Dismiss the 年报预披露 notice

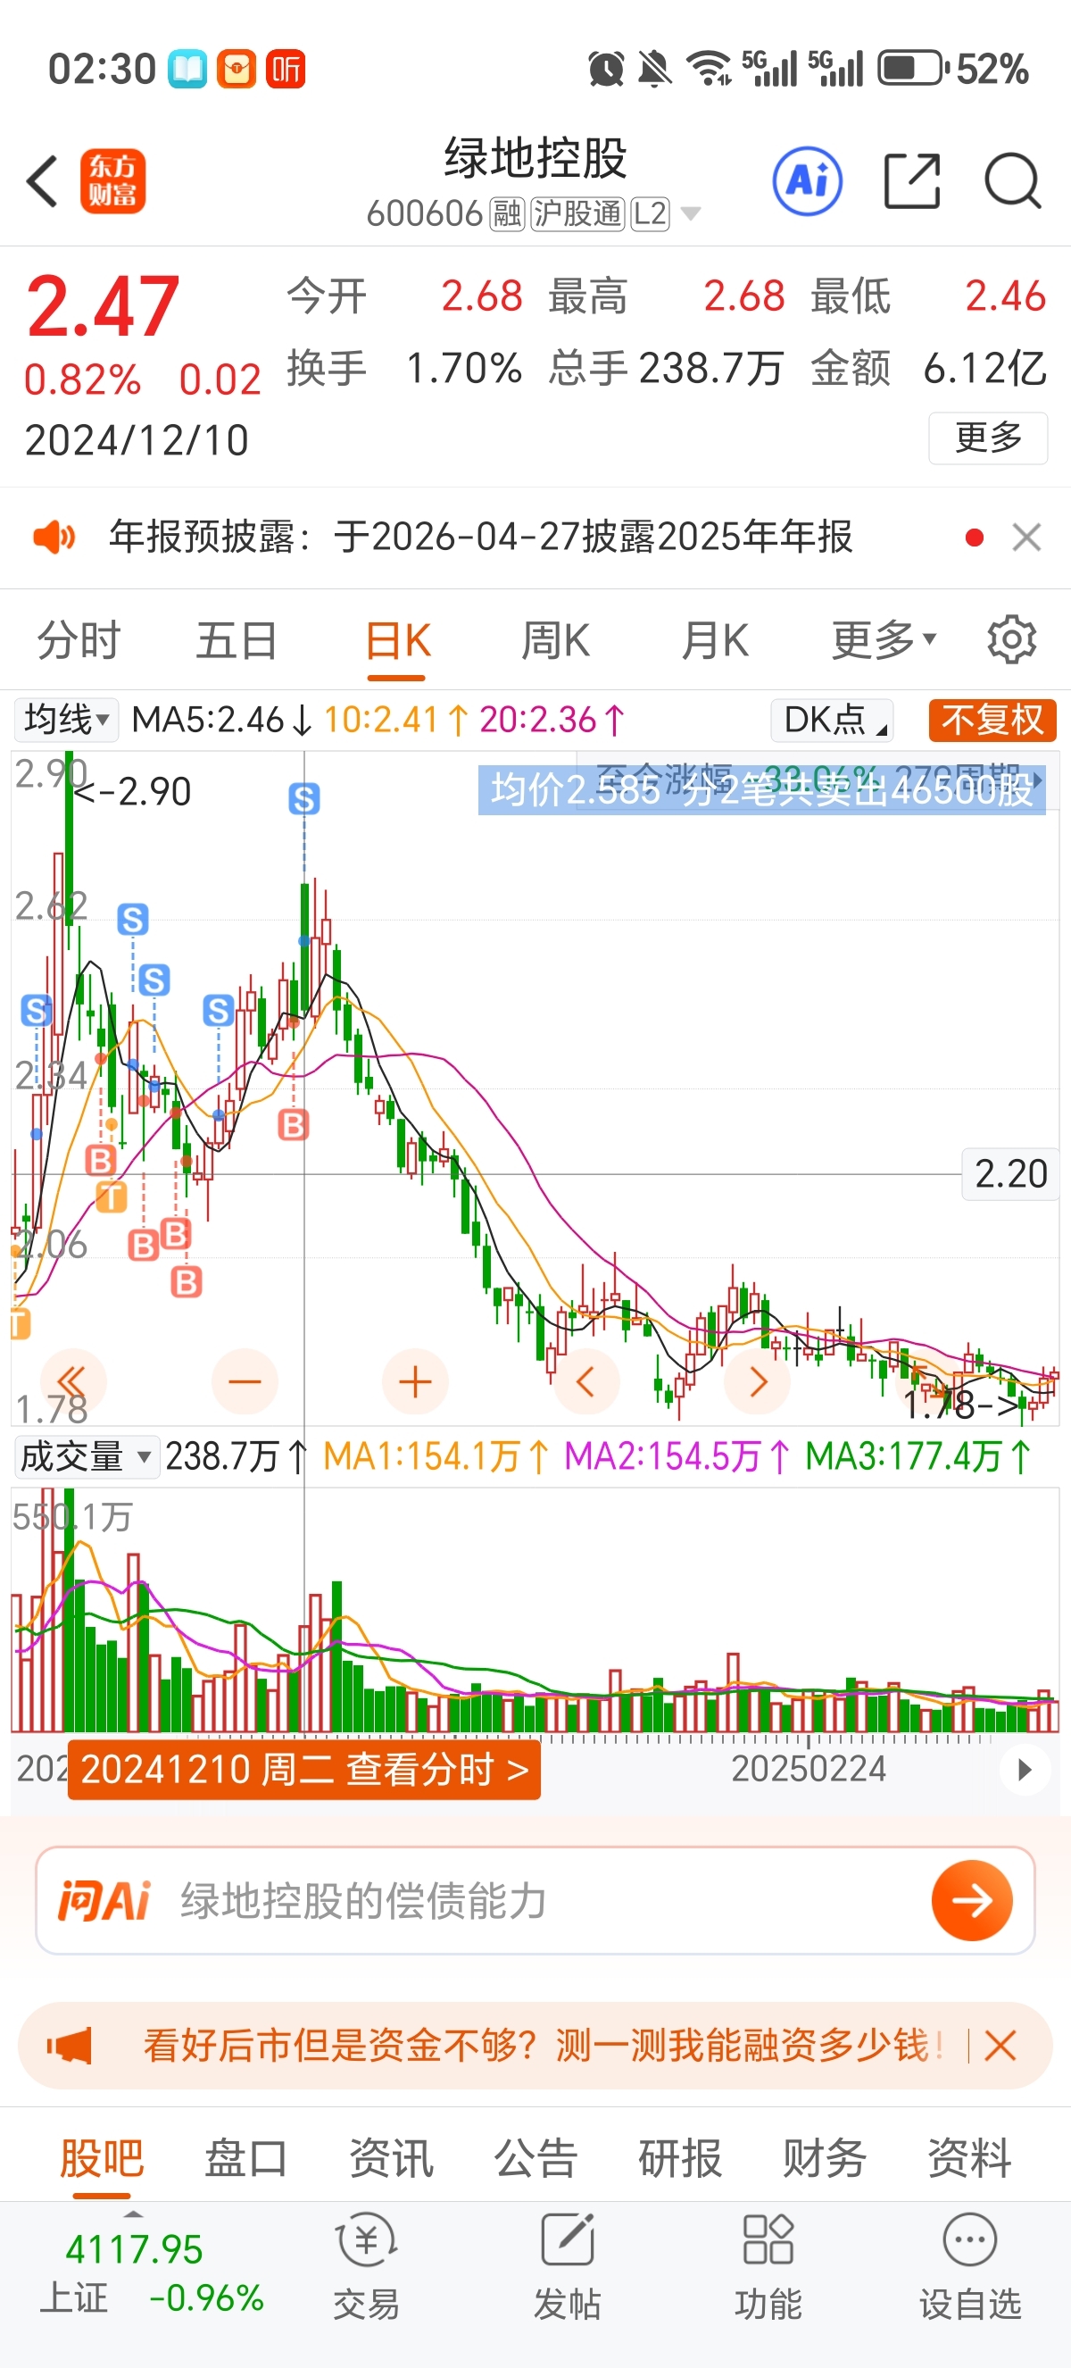1026,537
